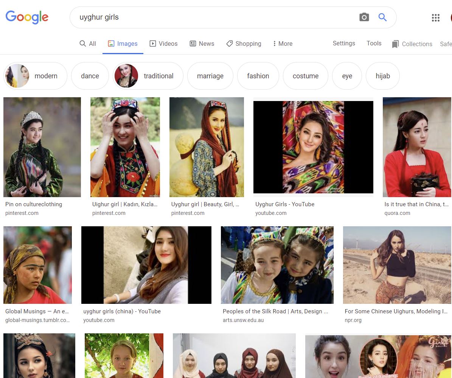Select the 'modern' filter chip
This screenshot has width=452, height=378.
tap(36, 76)
